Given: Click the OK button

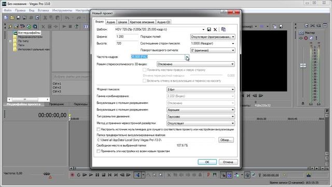Looking at the screenshot, I should pyautogui.click(x=208, y=162).
